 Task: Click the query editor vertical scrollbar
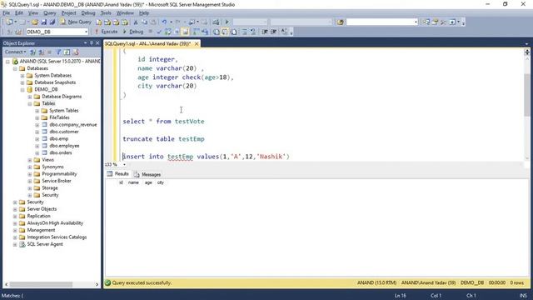(527, 95)
